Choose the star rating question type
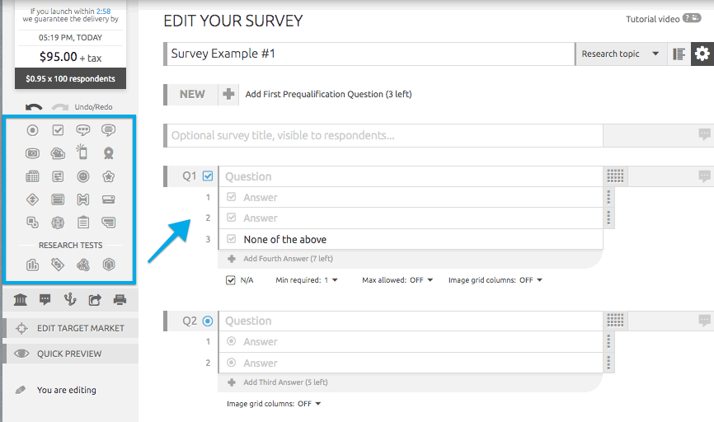This screenshot has width=714, height=422. coord(108,176)
